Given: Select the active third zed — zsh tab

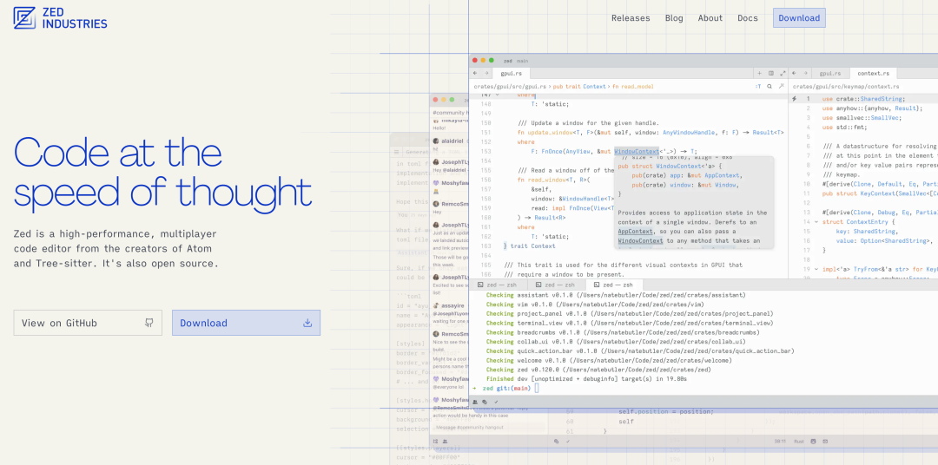Looking at the screenshot, I should (x=614, y=285).
